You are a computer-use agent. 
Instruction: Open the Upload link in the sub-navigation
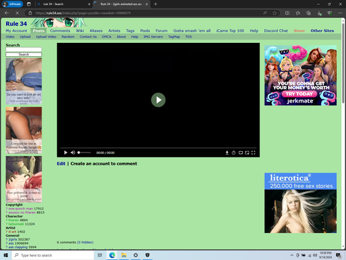coord(25,37)
